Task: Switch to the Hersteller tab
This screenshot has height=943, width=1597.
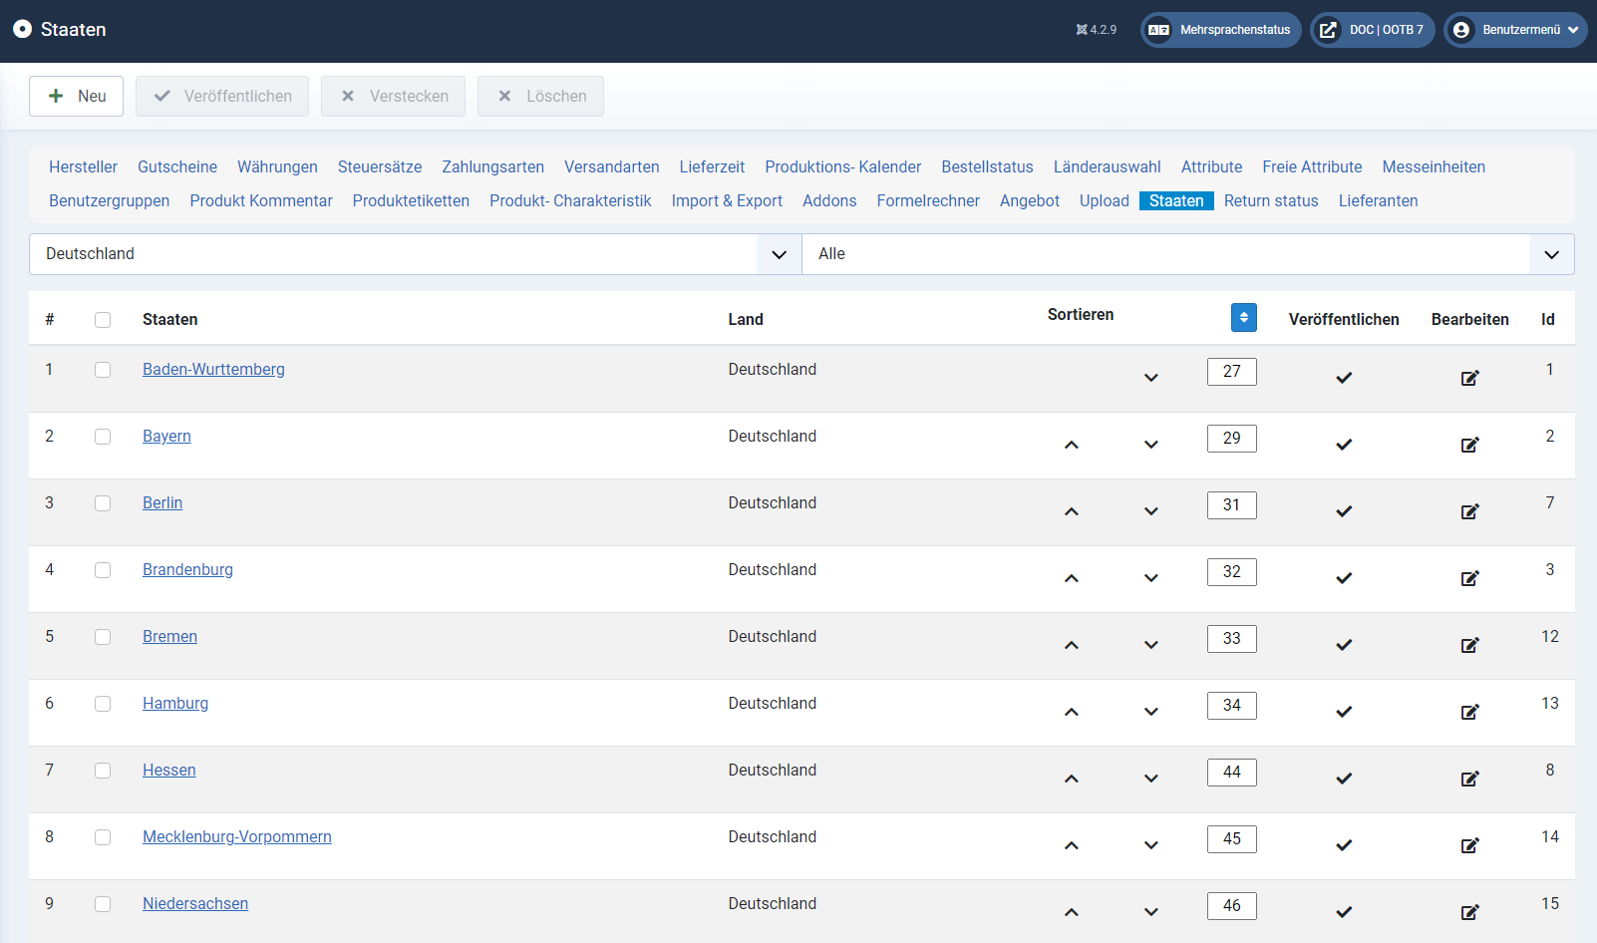Action: [x=83, y=166]
